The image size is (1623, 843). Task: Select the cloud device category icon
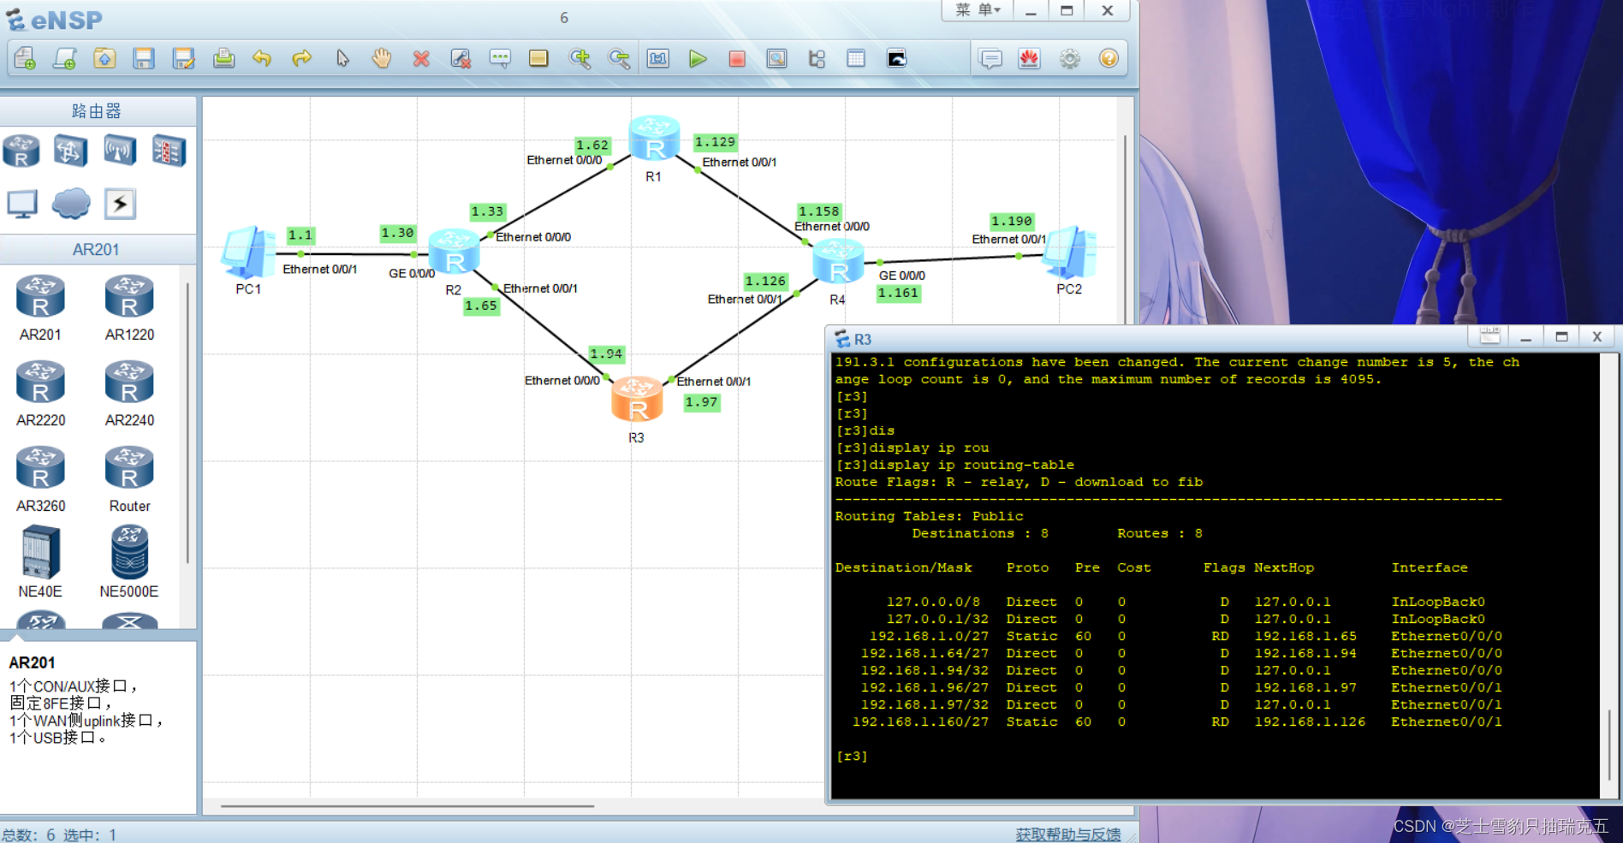(71, 204)
